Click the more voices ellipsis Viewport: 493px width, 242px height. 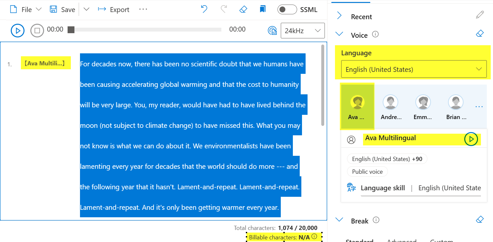(x=479, y=106)
